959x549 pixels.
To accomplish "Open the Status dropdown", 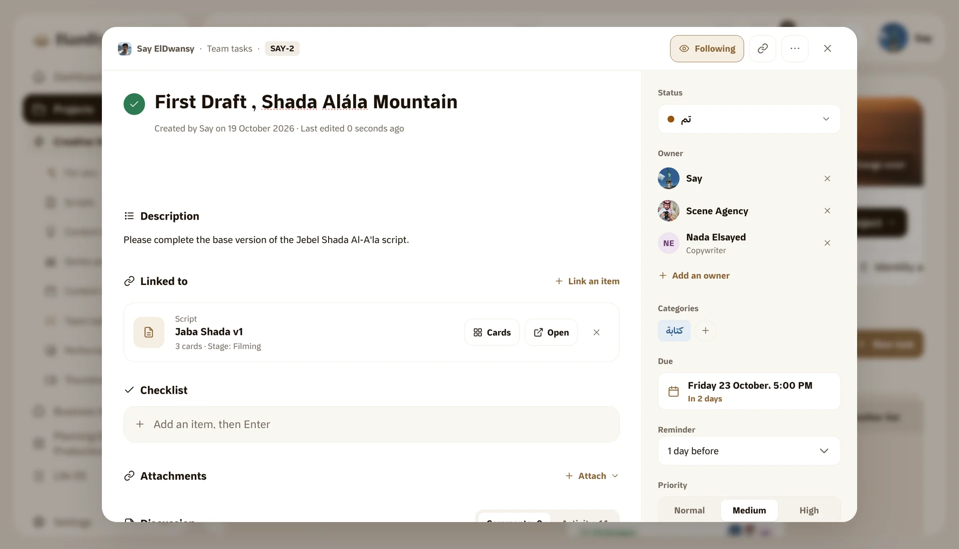I will (749, 119).
